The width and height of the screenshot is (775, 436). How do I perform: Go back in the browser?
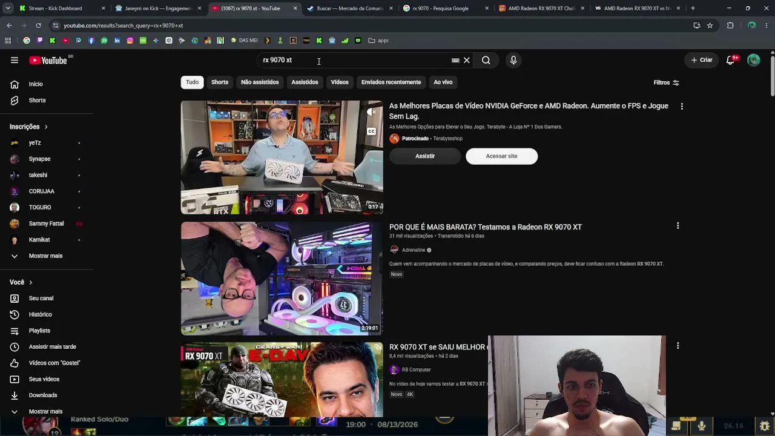click(x=9, y=25)
